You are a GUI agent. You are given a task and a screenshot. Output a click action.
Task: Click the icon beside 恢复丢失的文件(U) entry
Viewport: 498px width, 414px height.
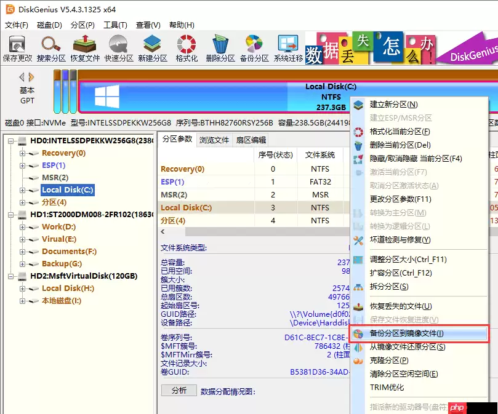coord(358,307)
